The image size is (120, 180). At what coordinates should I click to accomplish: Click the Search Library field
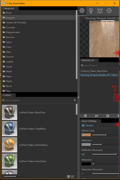(x=38, y=100)
